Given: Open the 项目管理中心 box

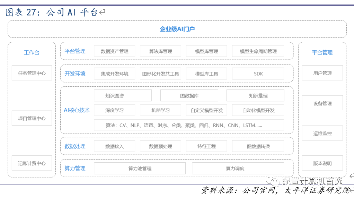Looking at the screenshot, I should tap(32, 118).
